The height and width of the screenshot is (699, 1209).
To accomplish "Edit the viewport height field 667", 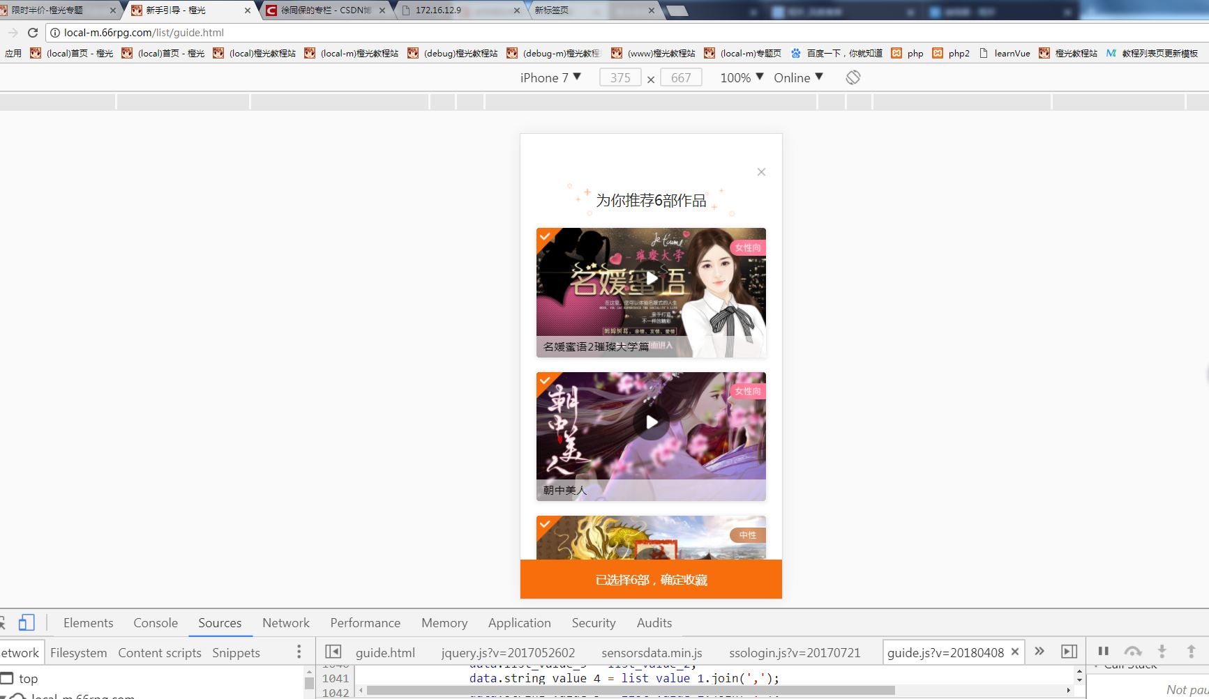I will point(681,77).
